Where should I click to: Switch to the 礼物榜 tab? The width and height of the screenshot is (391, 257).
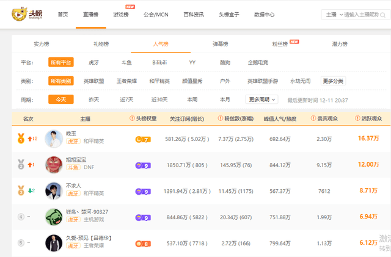point(101,44)
